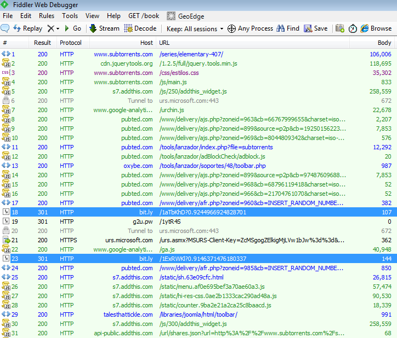The image size is (397, 338).
Task: Select URL /tools/lanzador/adBlockCheck/adblock.js
Action: [212, 156]
